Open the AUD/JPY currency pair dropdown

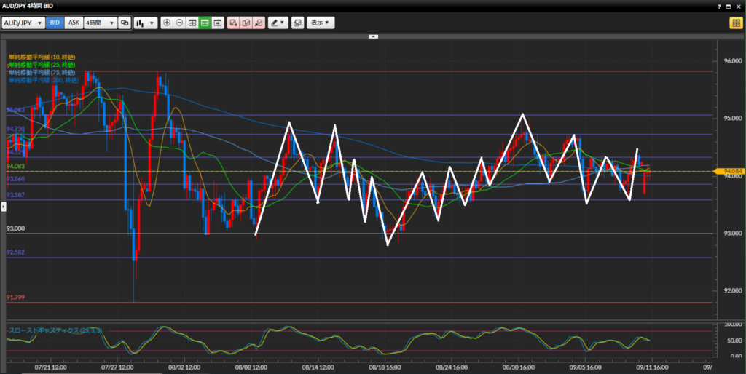click(23, 23)
